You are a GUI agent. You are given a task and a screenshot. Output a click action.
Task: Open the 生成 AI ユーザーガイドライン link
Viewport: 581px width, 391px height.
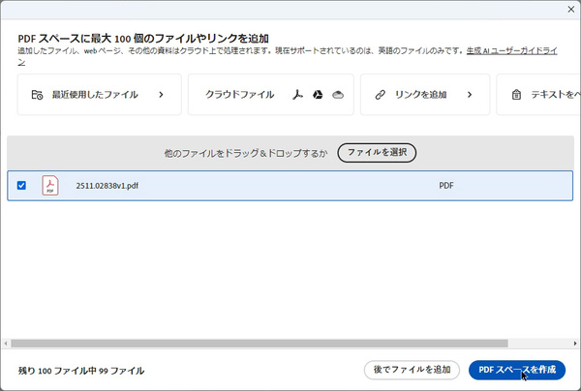point(511,50)
